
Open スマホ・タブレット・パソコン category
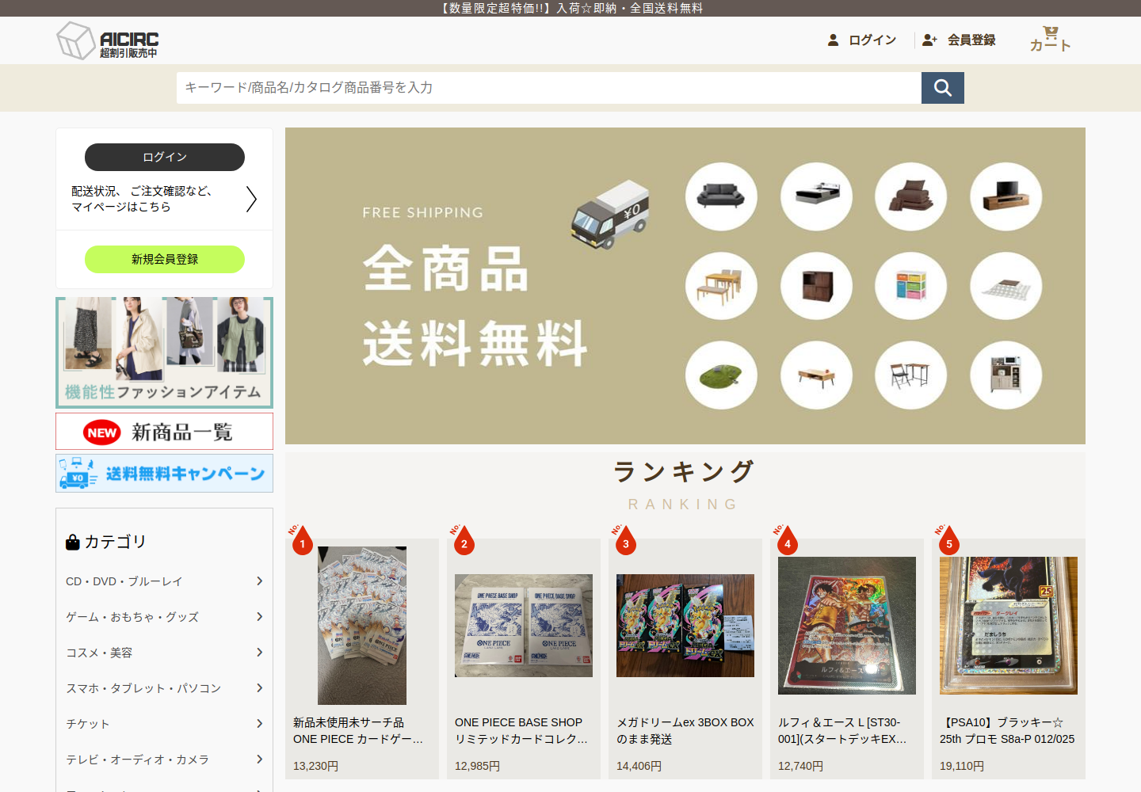click(x=143, y=688)
